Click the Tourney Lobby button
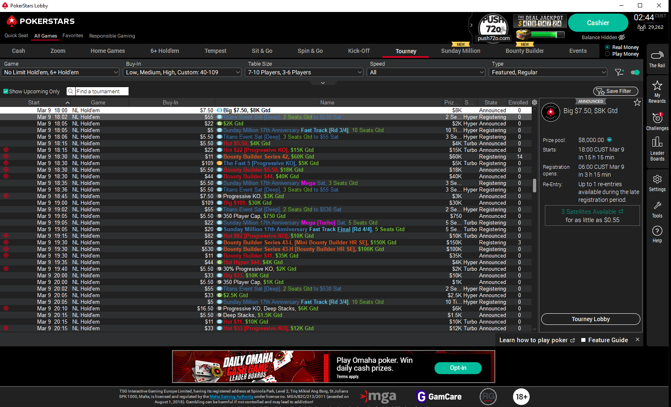671x407 pixels. click(x=591, y=319)
